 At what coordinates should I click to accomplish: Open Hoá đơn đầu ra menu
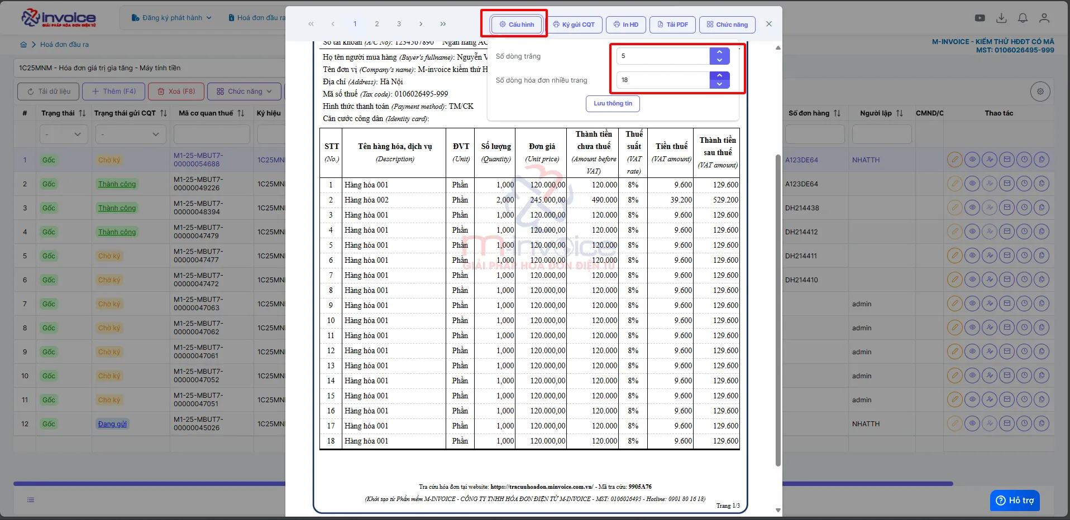[257, 18]
